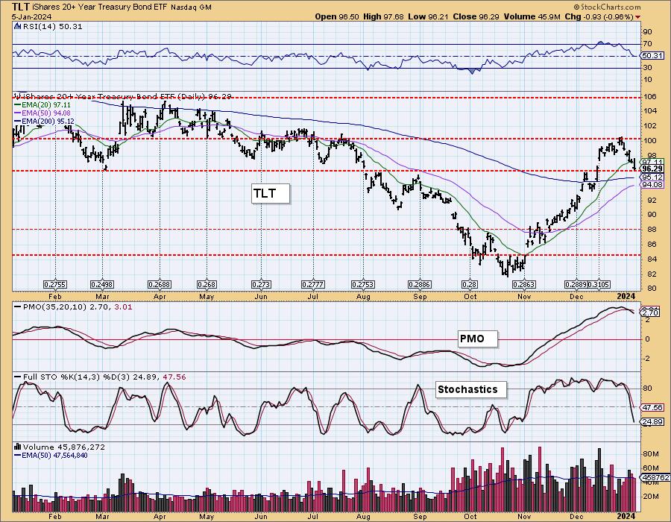The image size is (671, 522).
Task: Click the 0.2688 ratio label
Action: click(160, 285)
